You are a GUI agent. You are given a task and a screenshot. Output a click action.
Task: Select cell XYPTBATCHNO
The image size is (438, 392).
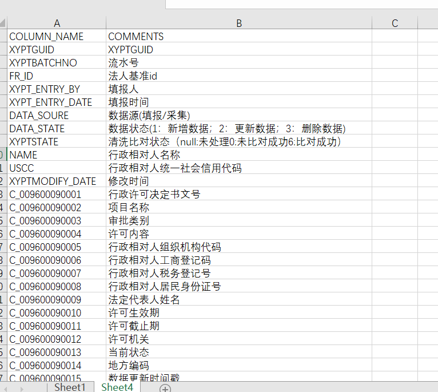(57, 62)
